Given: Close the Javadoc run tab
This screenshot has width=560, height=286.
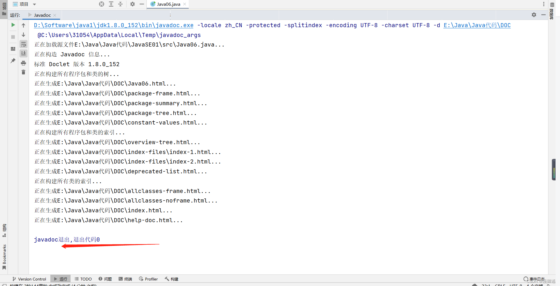Looking at the screenshot, I should tap(55, 15).
